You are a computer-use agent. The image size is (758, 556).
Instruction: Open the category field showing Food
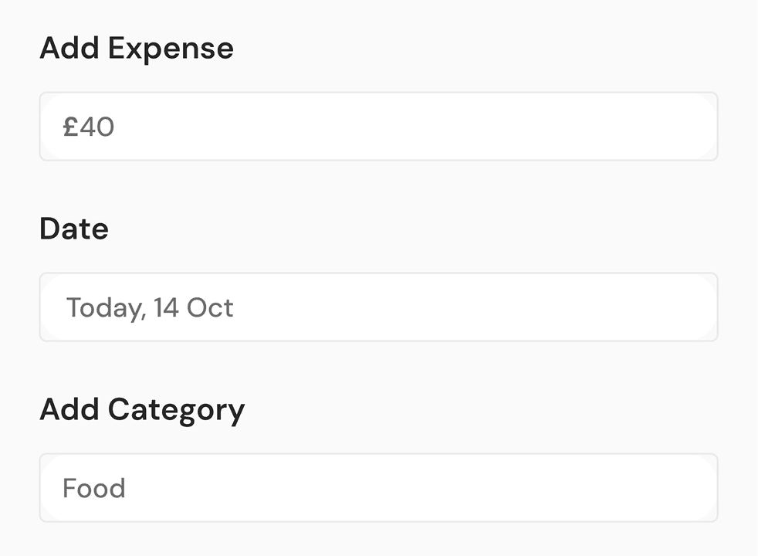coord(378,488)
